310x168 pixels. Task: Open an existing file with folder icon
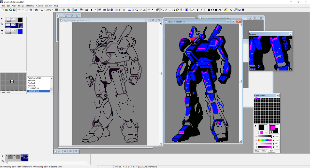(x=7, y=10)
